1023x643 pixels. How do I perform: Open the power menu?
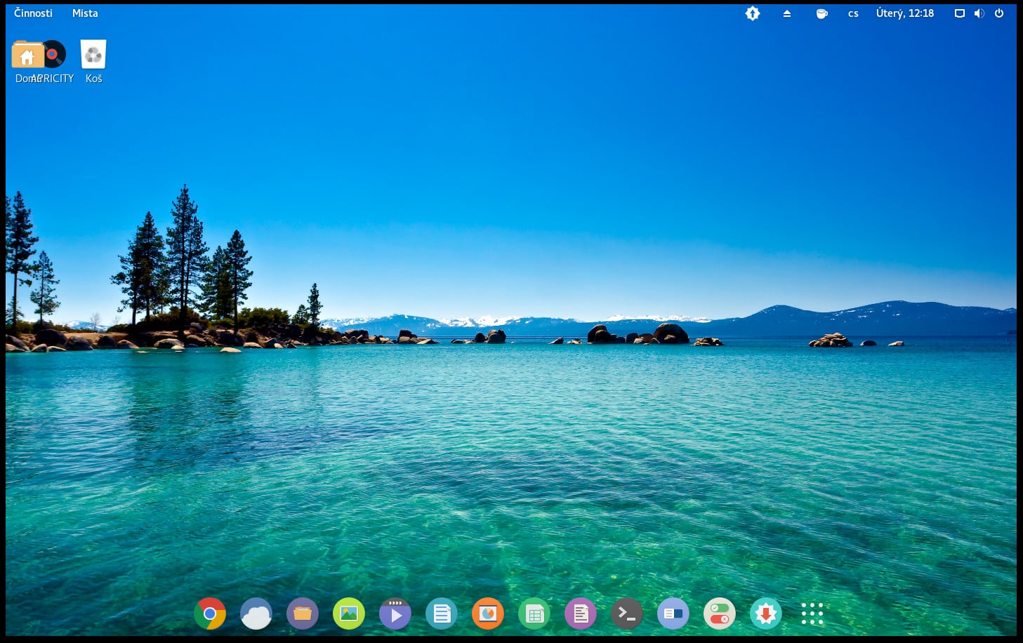tap(998, 13)
